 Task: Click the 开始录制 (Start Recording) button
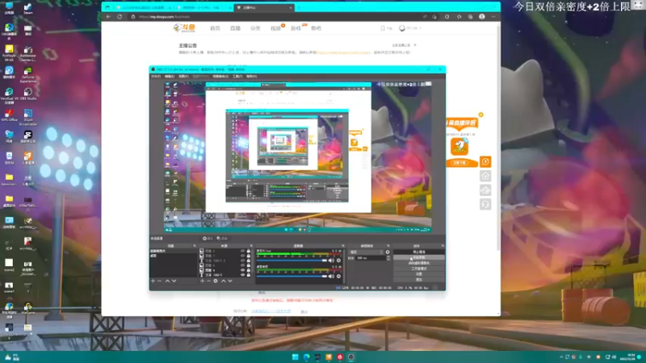tap(418, 257)
